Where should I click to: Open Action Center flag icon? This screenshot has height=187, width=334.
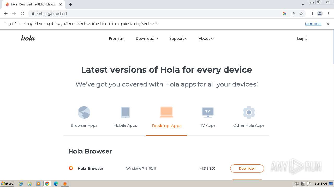[x=309, y=184]
